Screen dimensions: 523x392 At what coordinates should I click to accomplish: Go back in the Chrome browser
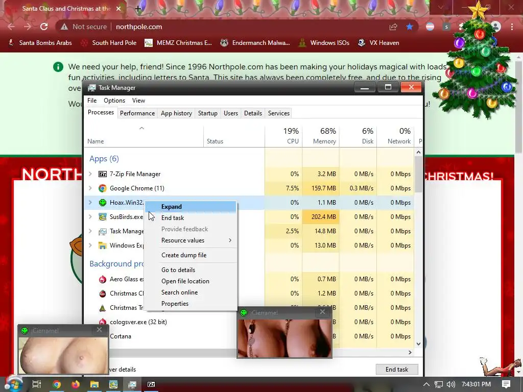pyautogui.click(x=11, y=27)
